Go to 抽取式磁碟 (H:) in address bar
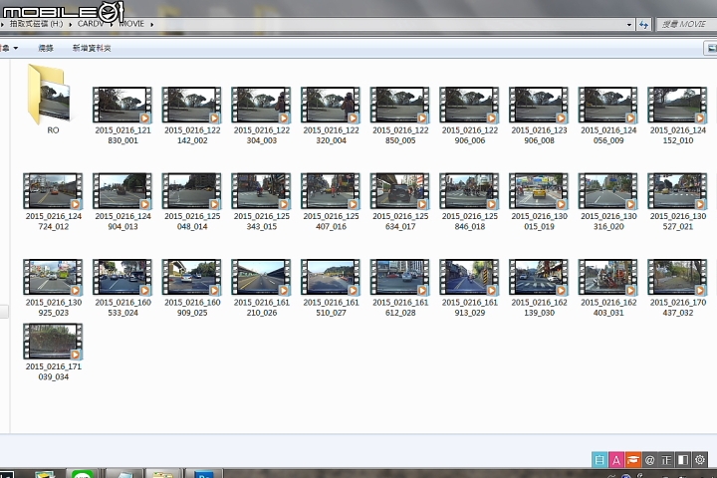 [x=36, y=24]
